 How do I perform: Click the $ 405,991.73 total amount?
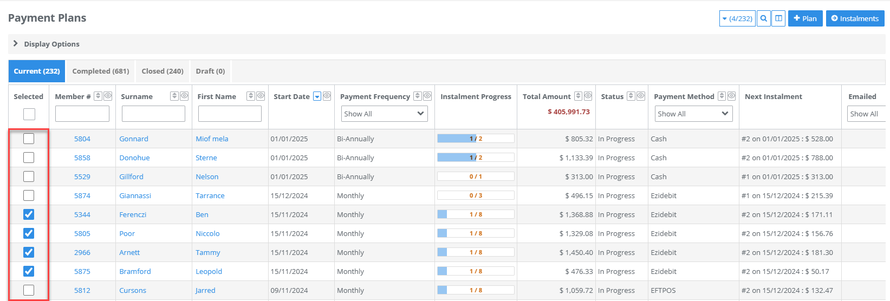click(568, 112)
